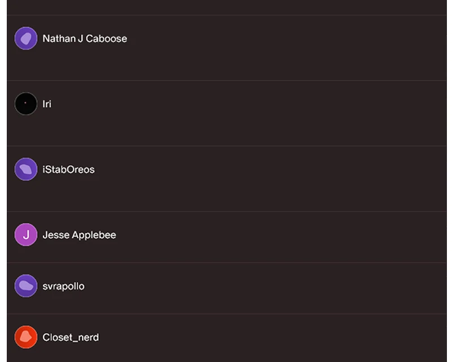Screen dimensions: 452x362
Task: Open the iStabOreos username
Action: click(68, 170)
